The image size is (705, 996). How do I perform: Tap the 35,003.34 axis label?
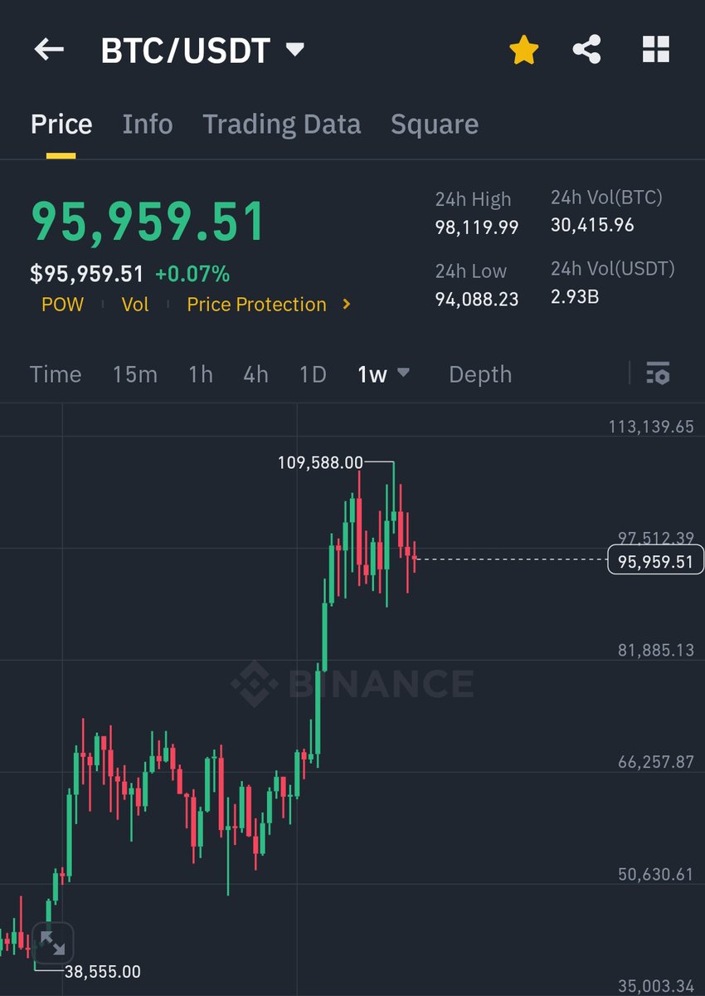[656, 986]
